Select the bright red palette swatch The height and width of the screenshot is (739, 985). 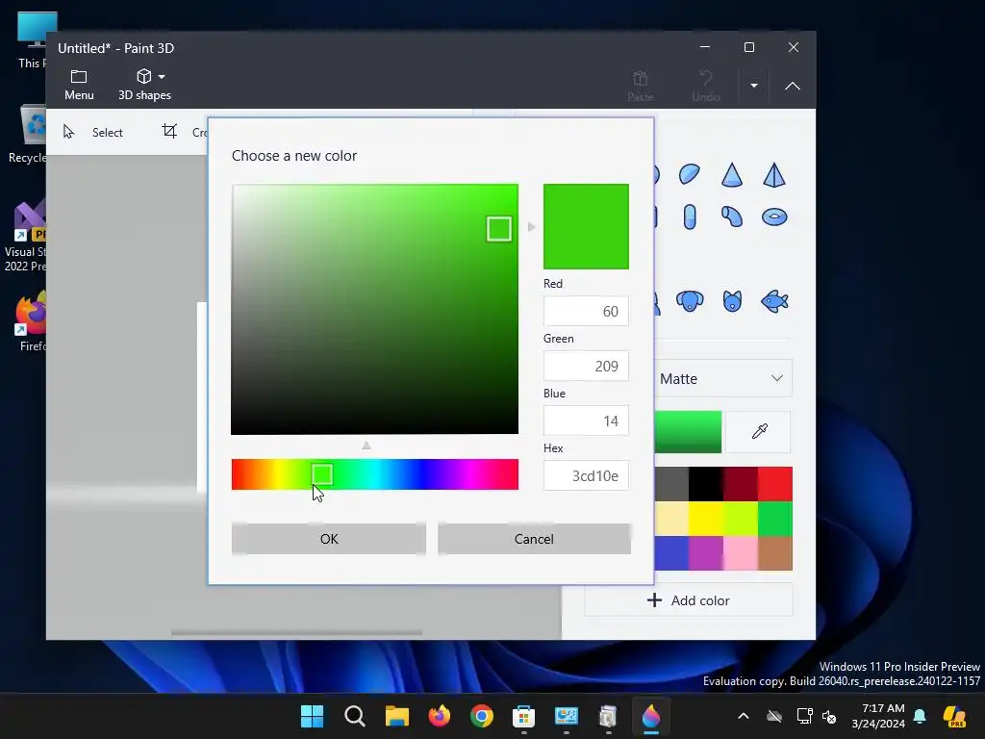(x=774, y=484)
